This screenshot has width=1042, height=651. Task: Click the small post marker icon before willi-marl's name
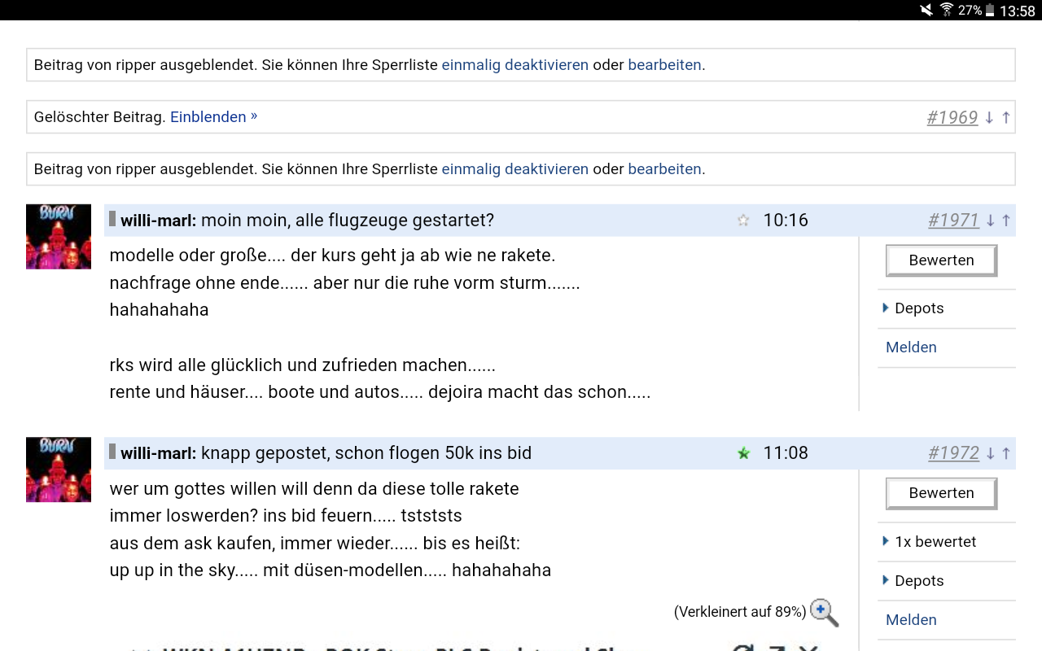(112, 219)
